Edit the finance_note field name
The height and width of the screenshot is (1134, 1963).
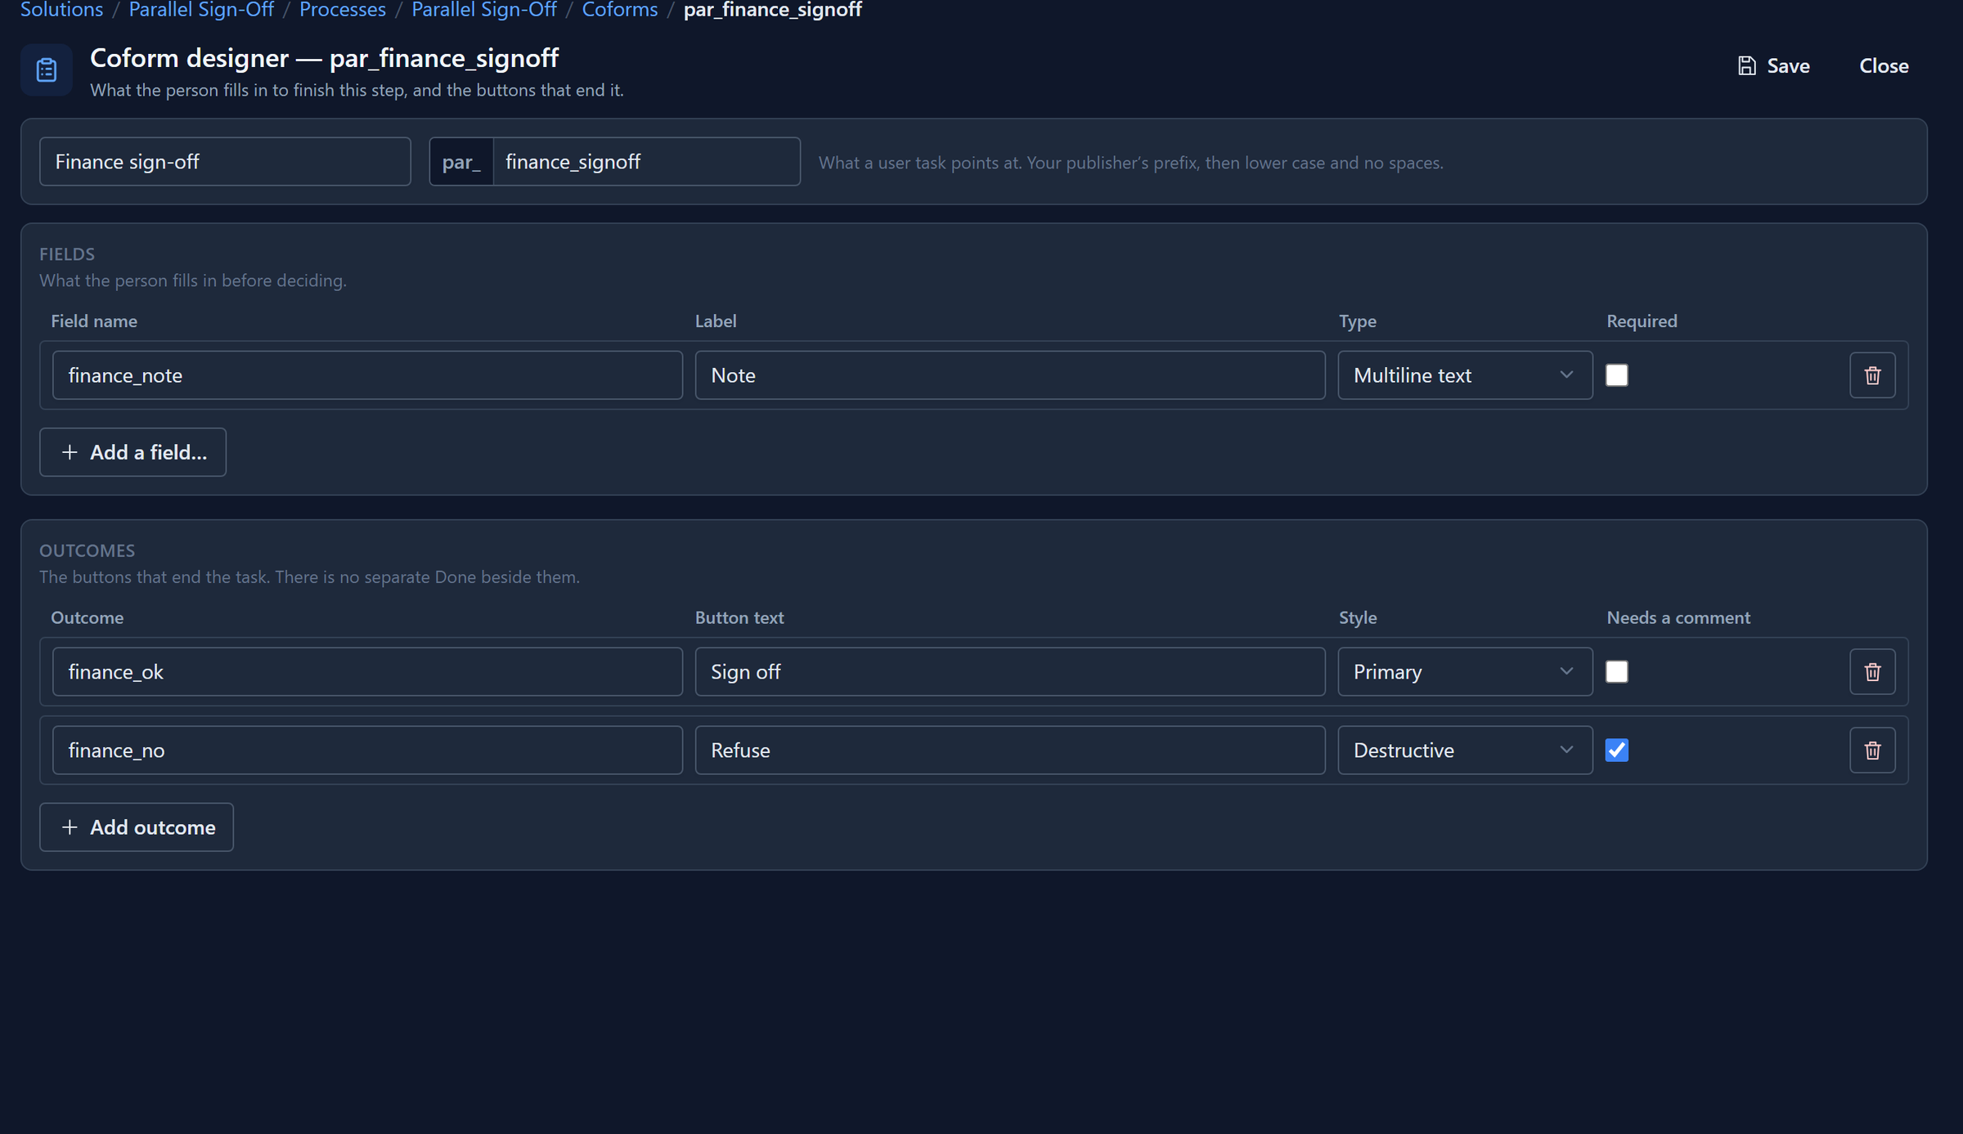[367, 375]
